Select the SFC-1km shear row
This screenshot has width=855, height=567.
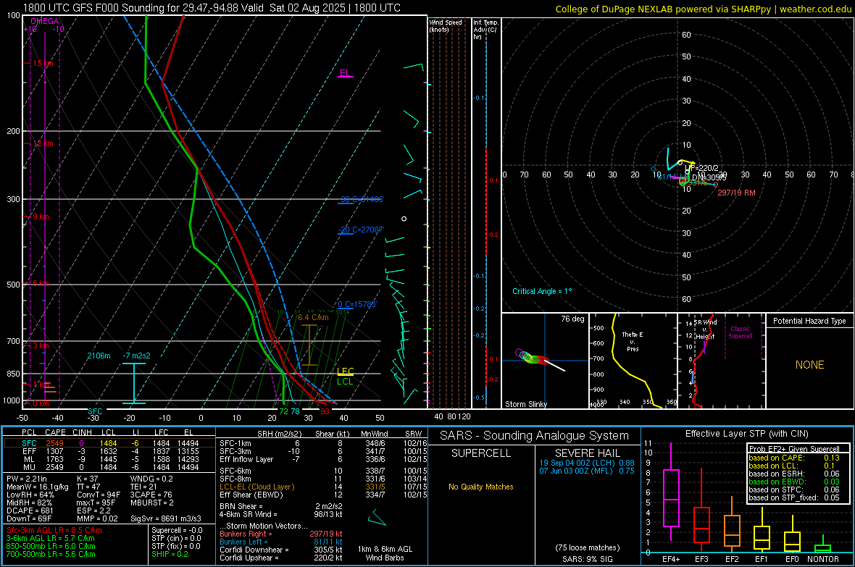pos(323,443)
